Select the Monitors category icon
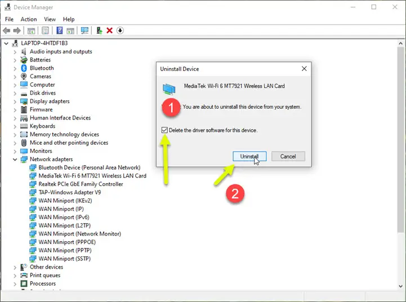This screenshot has height=302, width=406. pyautogui.click(x=24, y=151)
